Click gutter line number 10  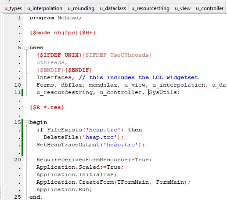pos(18,85)
